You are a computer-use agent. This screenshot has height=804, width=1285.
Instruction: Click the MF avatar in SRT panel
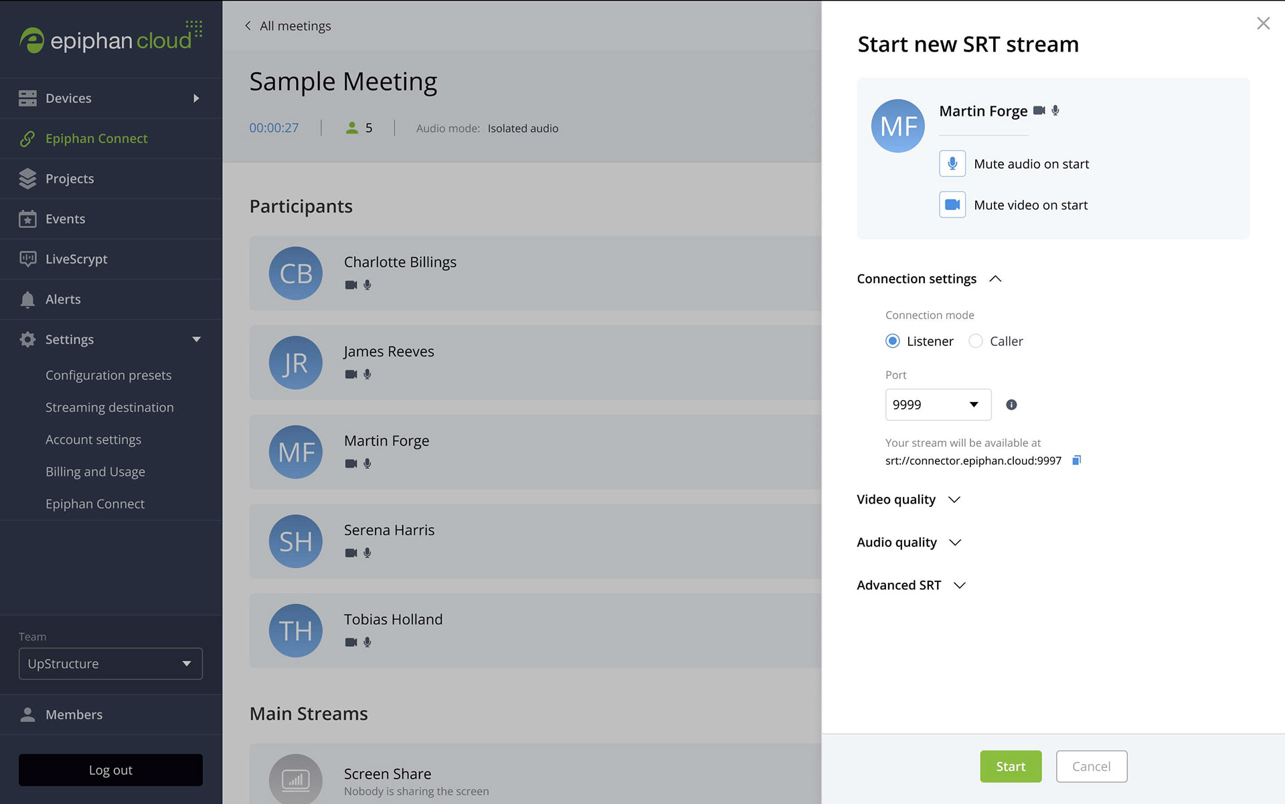coord(898,126)
